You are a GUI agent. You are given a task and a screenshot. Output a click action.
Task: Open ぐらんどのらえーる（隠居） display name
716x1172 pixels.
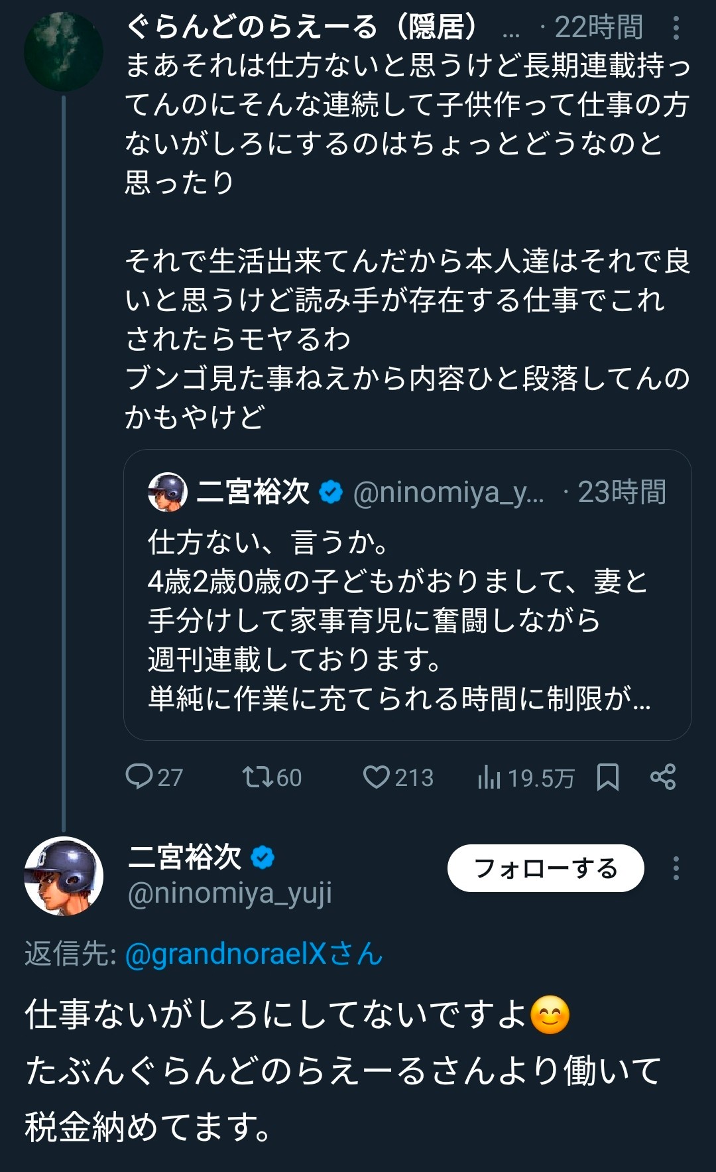point(302,28)
